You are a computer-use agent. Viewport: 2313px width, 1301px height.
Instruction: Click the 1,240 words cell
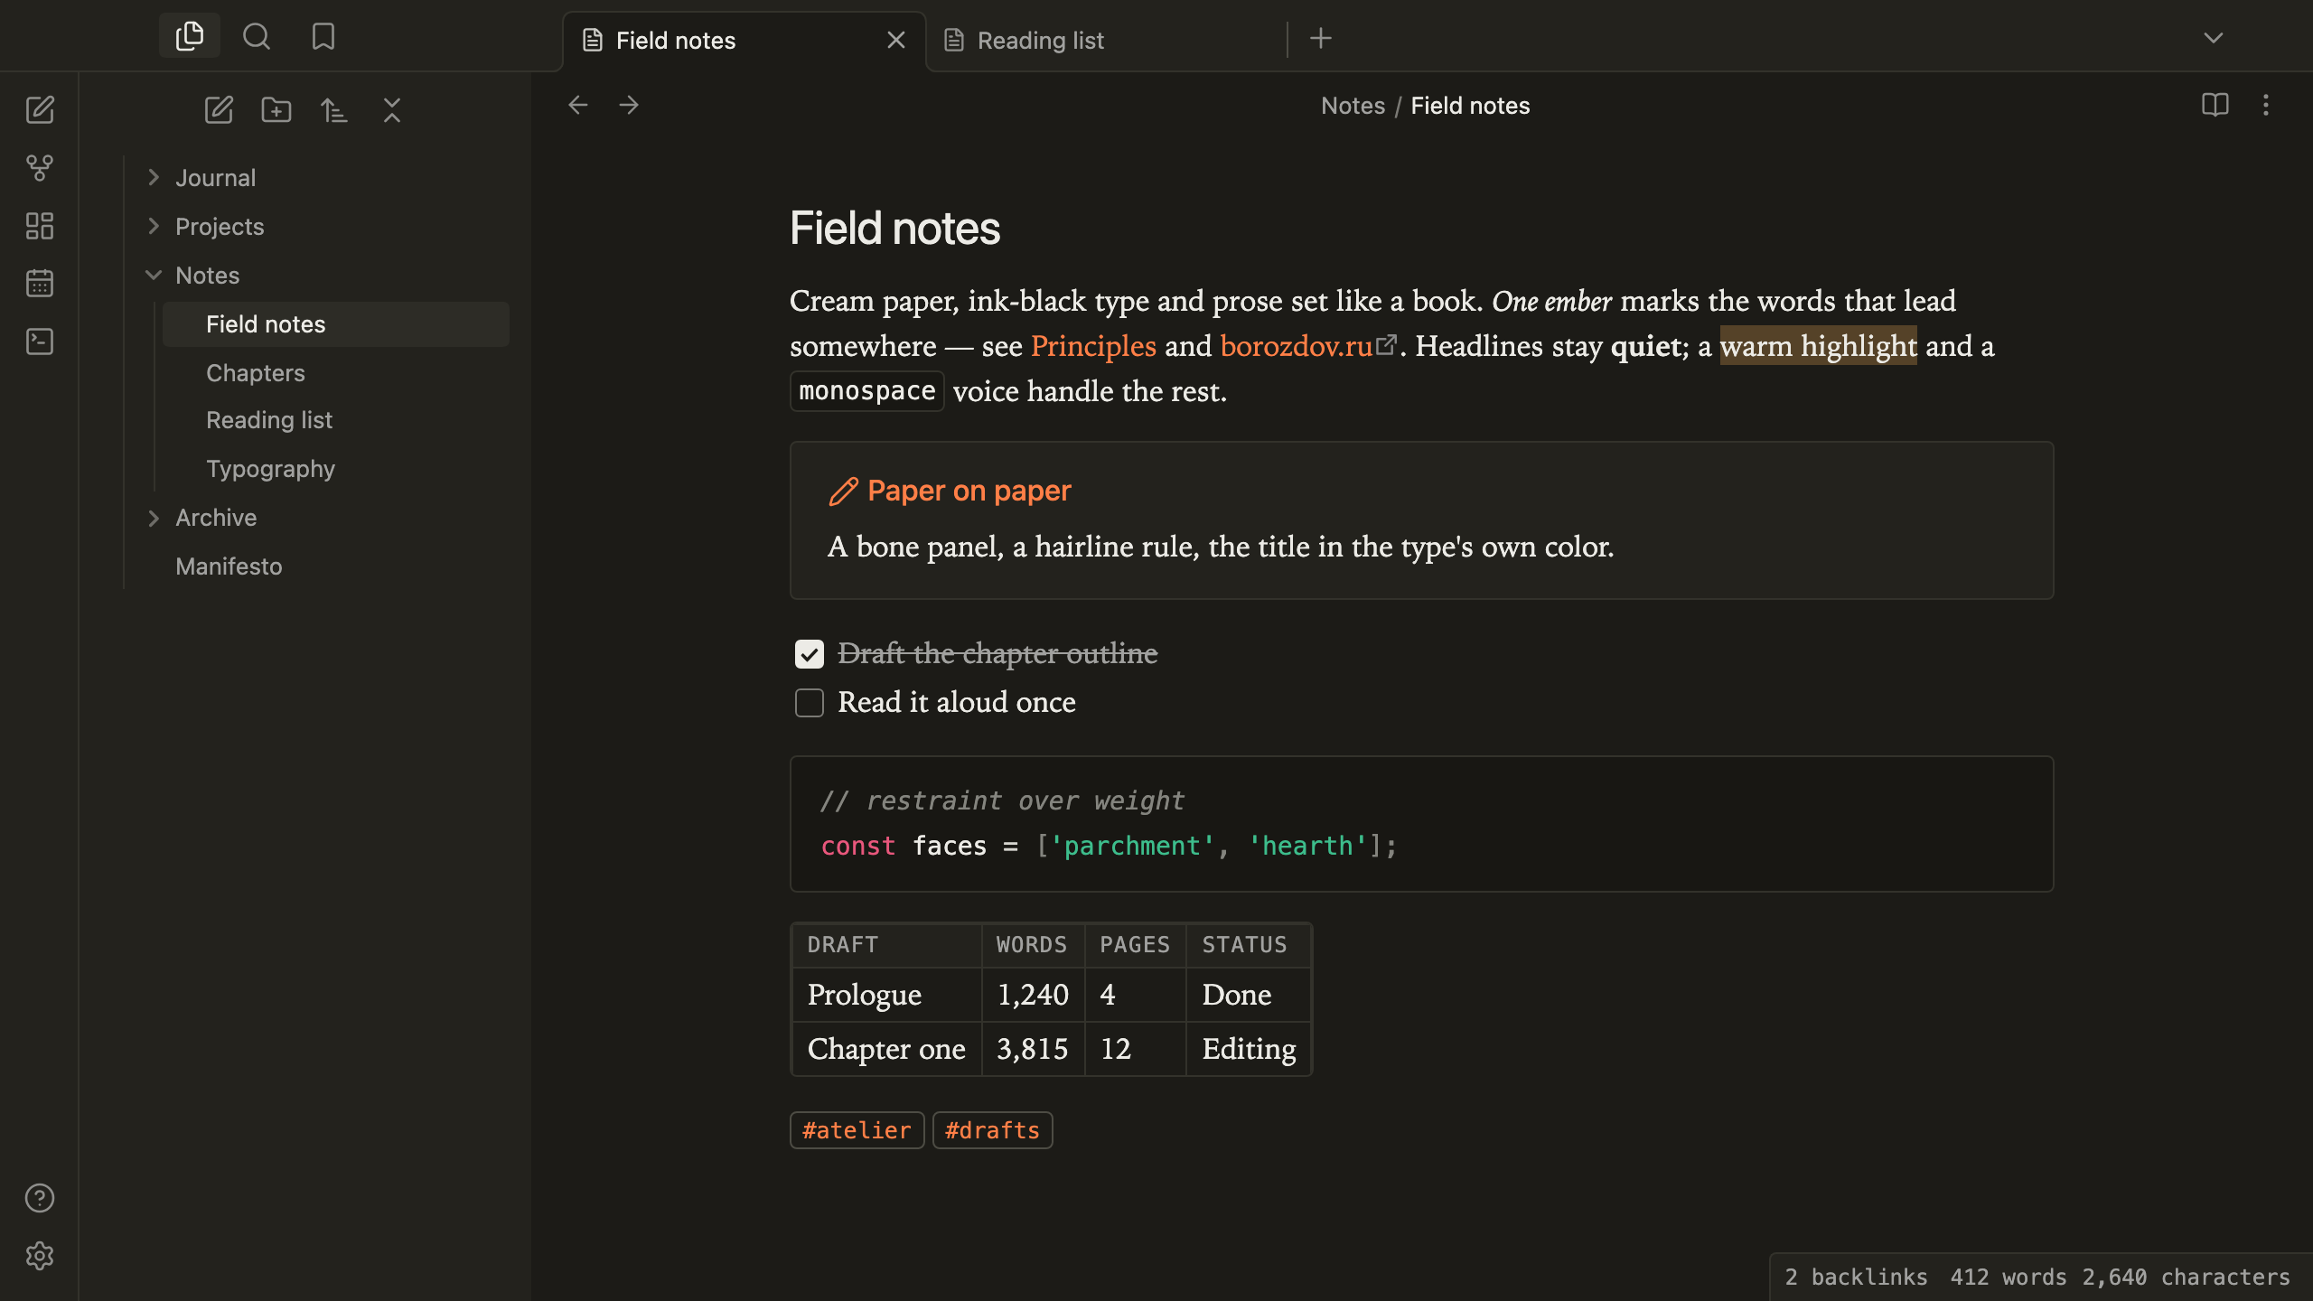click(x=1034, y=995)
